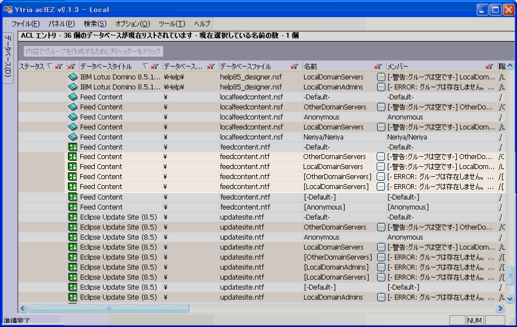This screenshot has height=327, width=517.
Task: Click filter icon in 名前 column header
Action: click(378, 67)
